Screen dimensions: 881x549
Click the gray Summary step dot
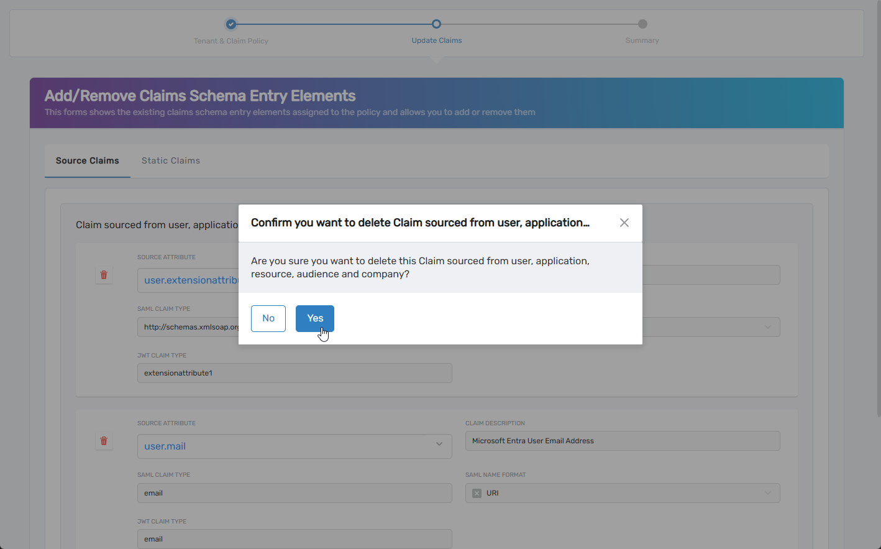coord(642,24)
